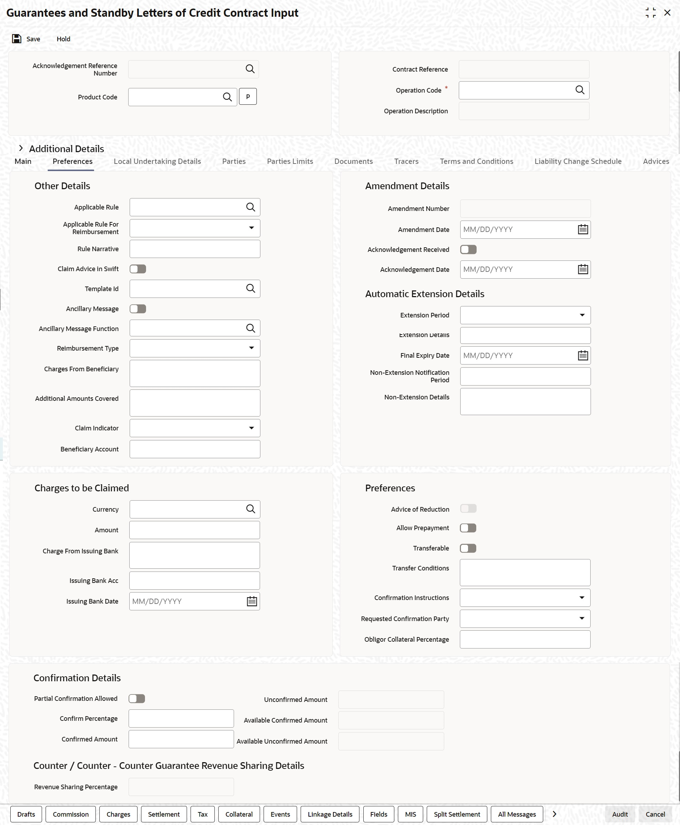This screenshot has width=680, height=827.
Task: Click the Product Code search icon
Action: click(x=227, y=97)
